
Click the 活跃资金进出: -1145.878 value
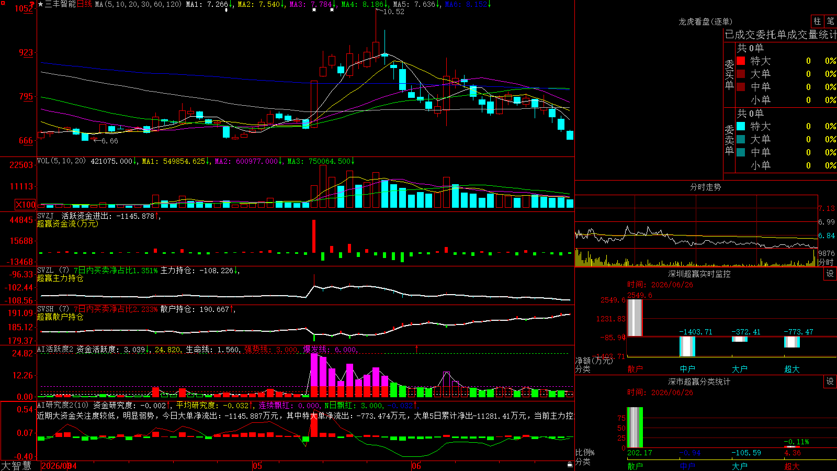(108, 216)
